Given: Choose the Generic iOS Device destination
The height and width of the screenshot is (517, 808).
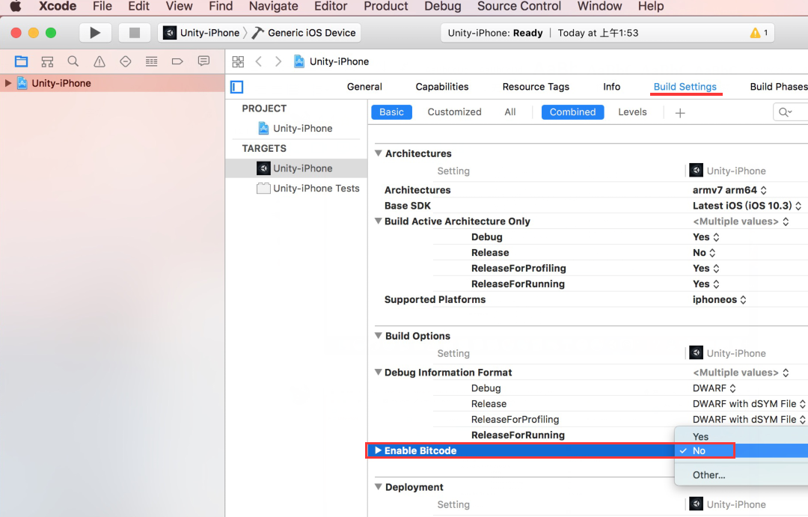Looking at the screenshot, I should tap(304, 33).
